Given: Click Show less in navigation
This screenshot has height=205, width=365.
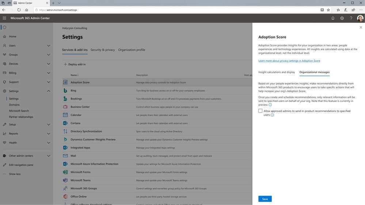Looking at the screenshot, I should [x=15, y=174].
